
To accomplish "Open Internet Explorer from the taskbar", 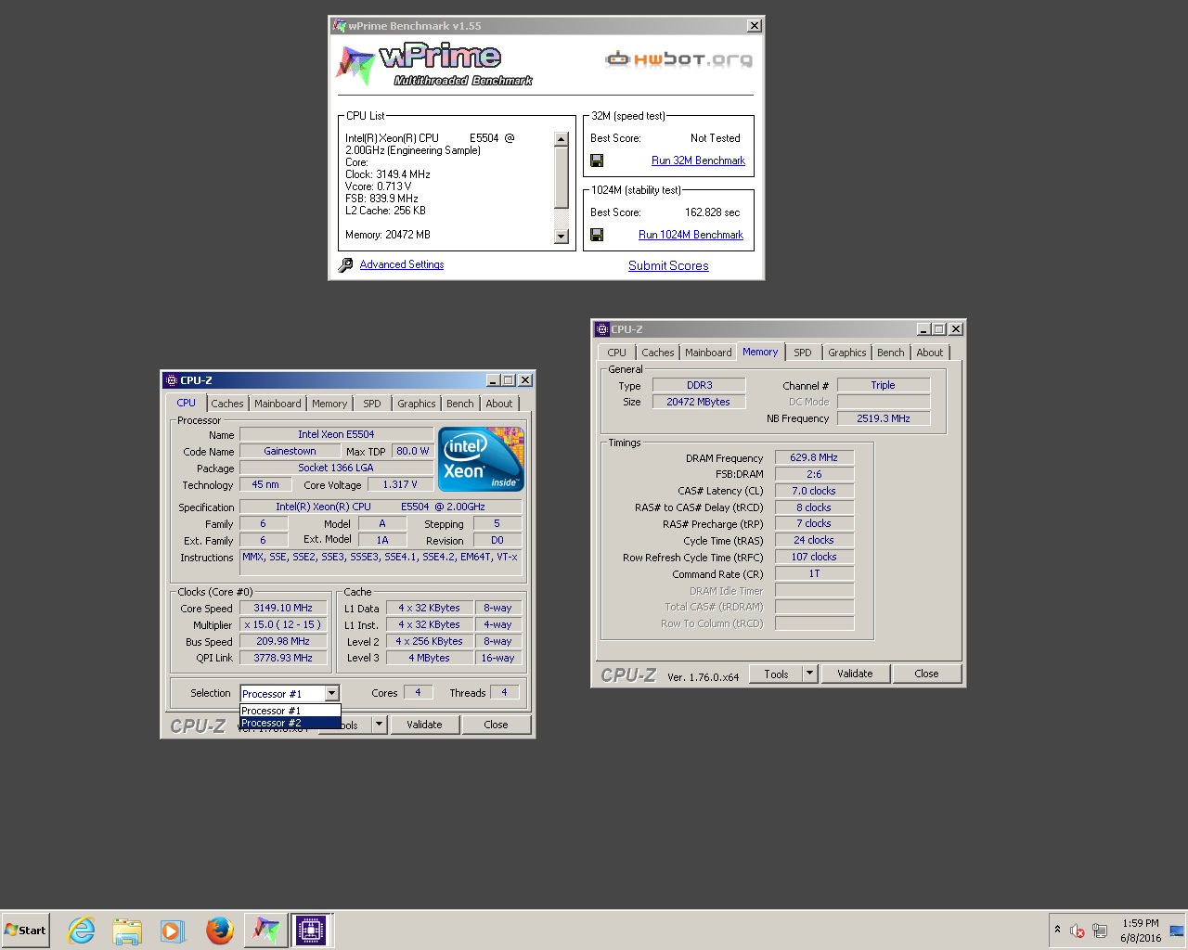I will point(82,931).
